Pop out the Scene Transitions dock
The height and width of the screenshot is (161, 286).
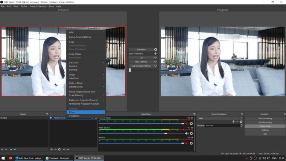(242, 114)
